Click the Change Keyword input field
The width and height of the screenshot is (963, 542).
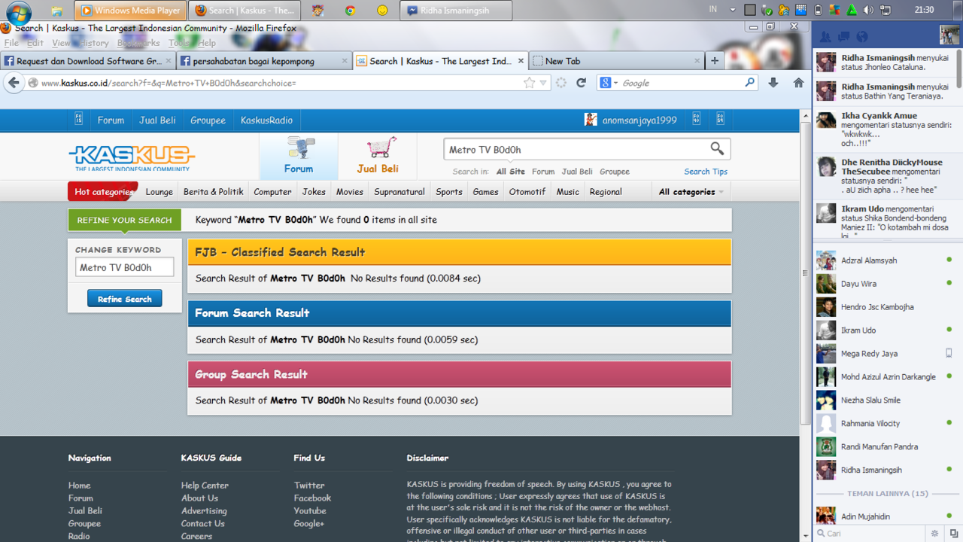[x=124, y=267]
